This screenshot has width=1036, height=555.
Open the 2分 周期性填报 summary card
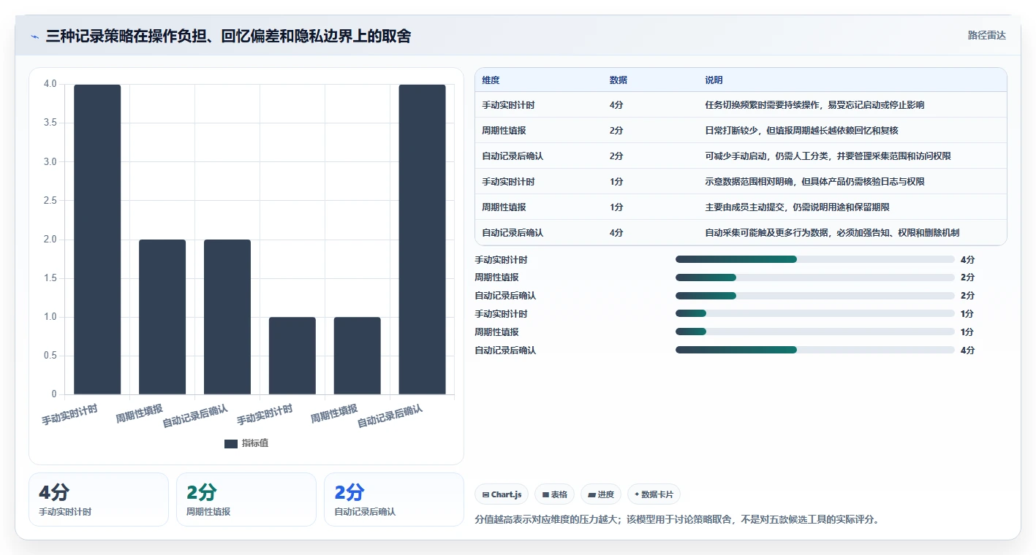(246, 499)
